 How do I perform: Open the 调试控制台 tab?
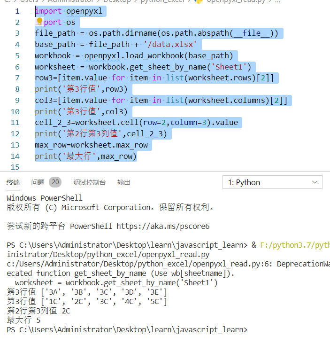click(89, 182)
